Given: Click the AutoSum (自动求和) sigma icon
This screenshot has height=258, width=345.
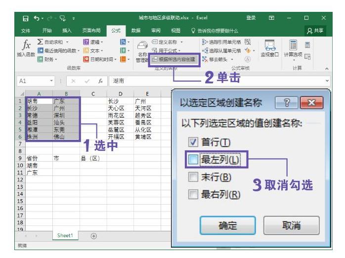Looking at the screenshot, I should pyautogui.click(x=40, y=42).
